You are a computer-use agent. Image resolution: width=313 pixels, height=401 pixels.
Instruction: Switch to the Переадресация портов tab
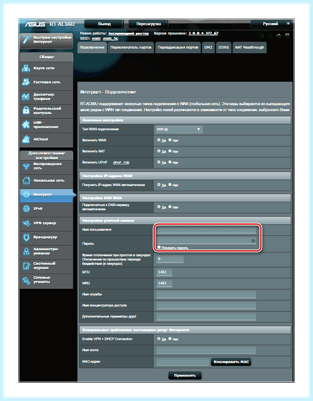tap(178, 48)
